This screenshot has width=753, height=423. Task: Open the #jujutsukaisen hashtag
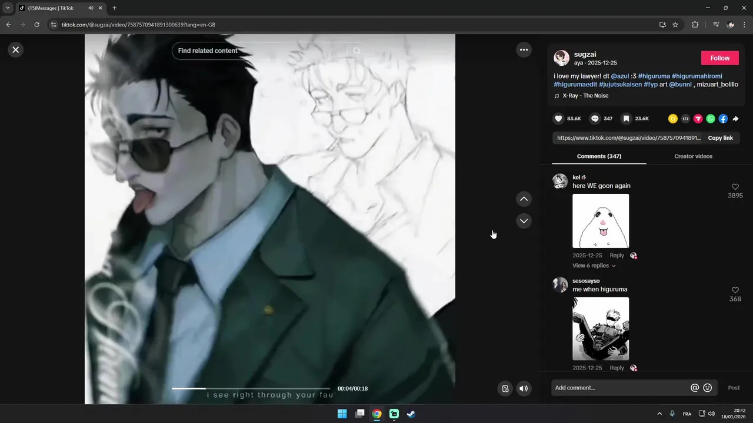(x=620, y=85)
